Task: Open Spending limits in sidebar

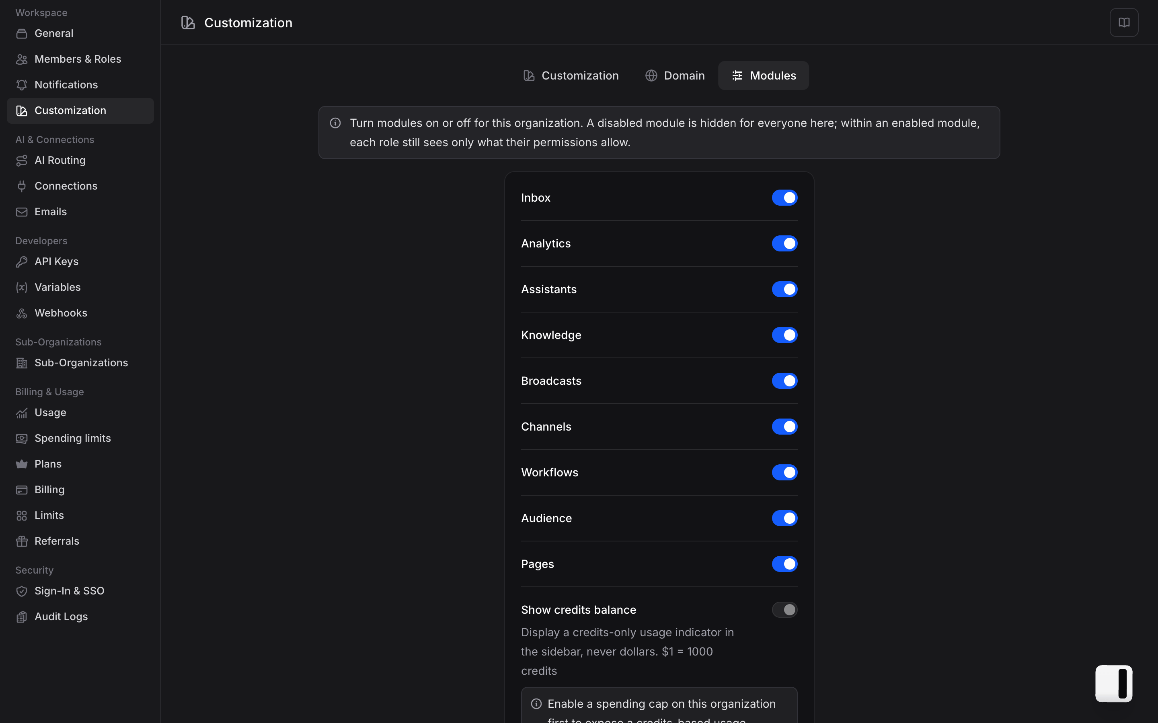Action: [x=80, y=439]
